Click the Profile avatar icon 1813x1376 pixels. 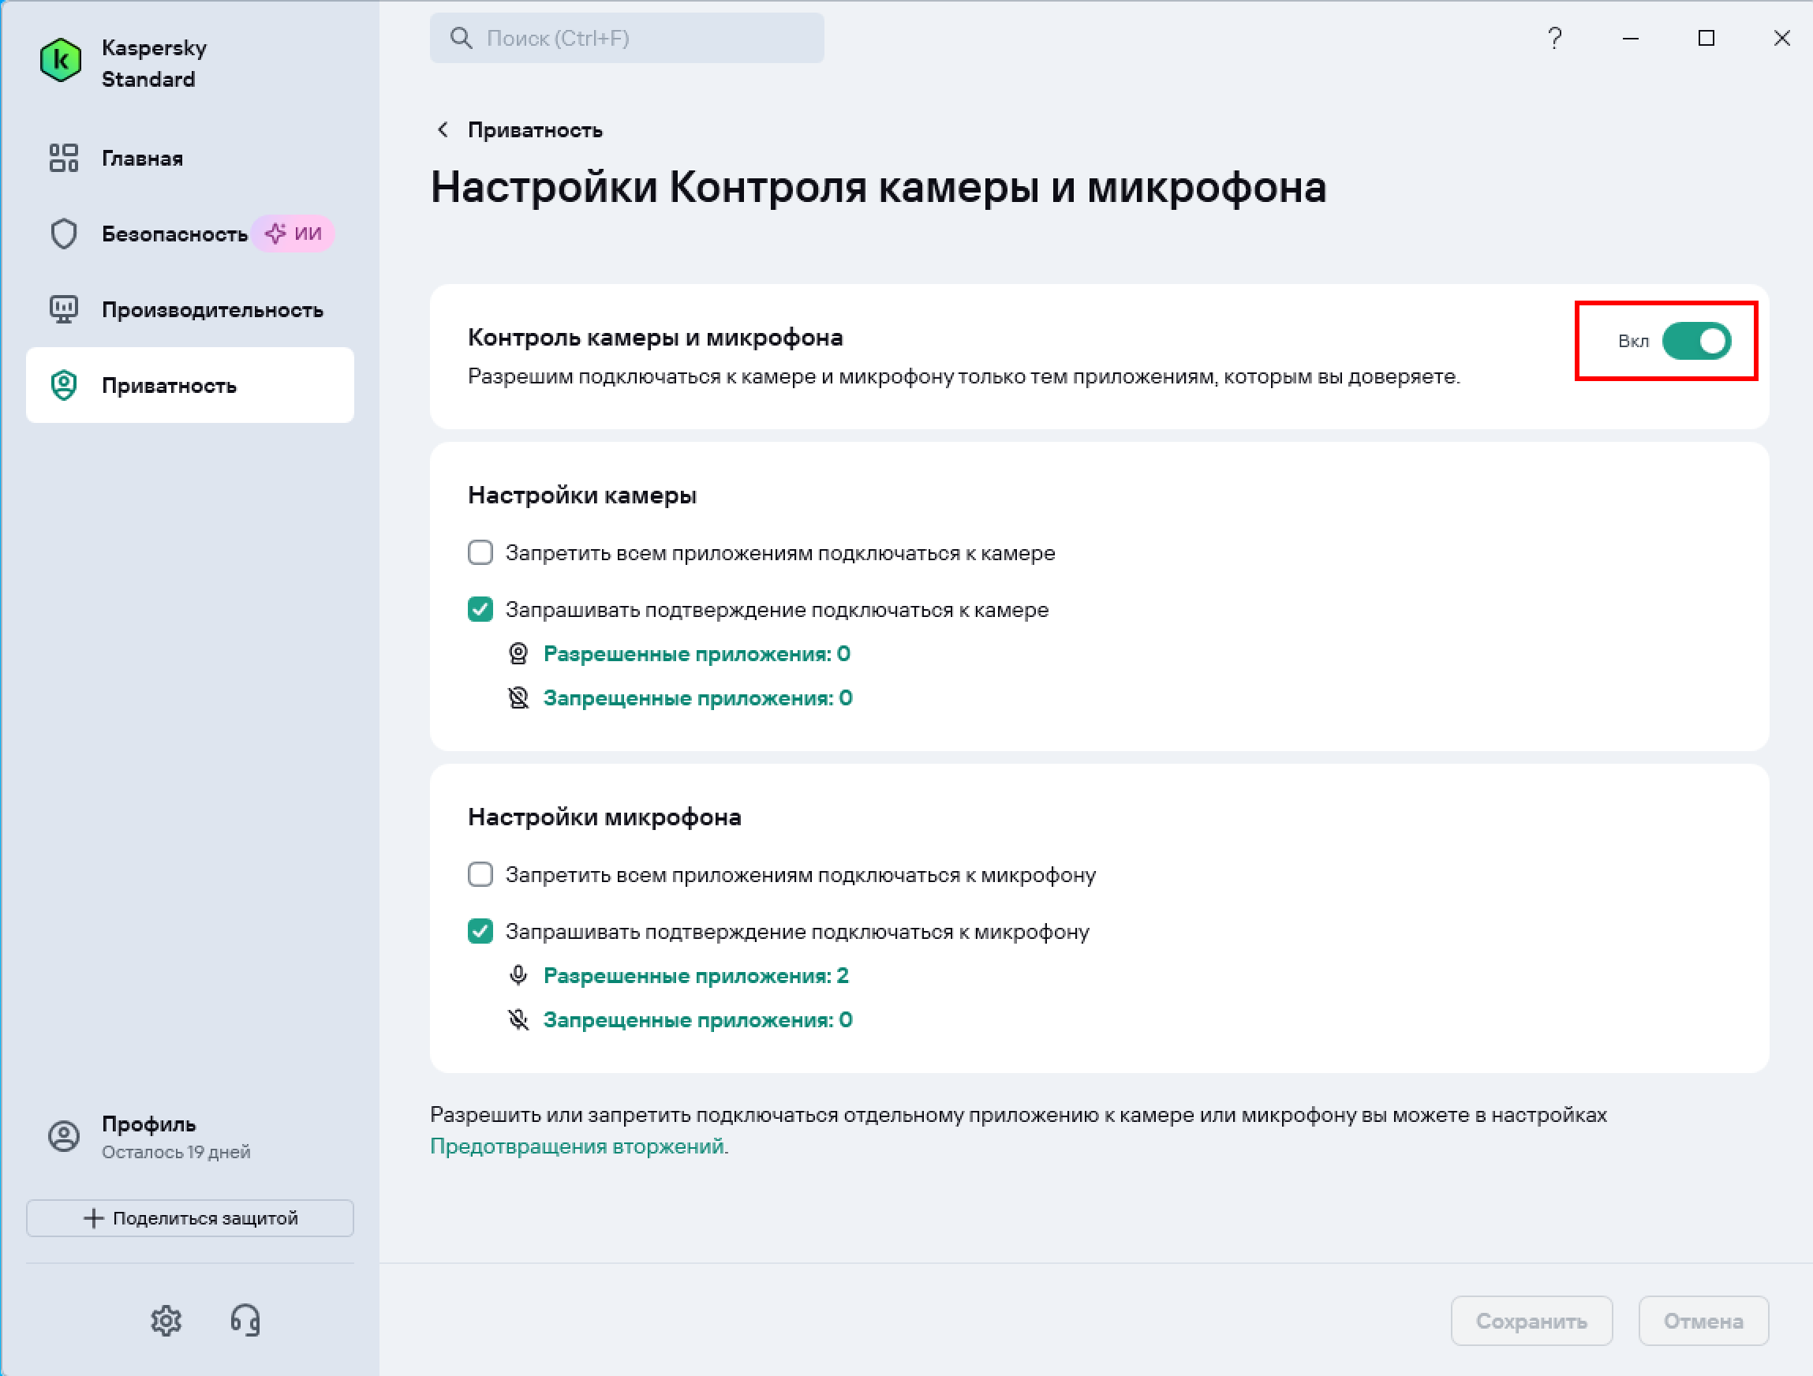64,1137
